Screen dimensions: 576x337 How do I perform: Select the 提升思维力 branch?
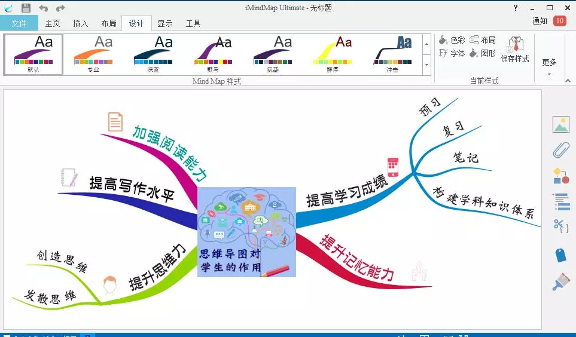pyautogui.click(x=158, y=266)
